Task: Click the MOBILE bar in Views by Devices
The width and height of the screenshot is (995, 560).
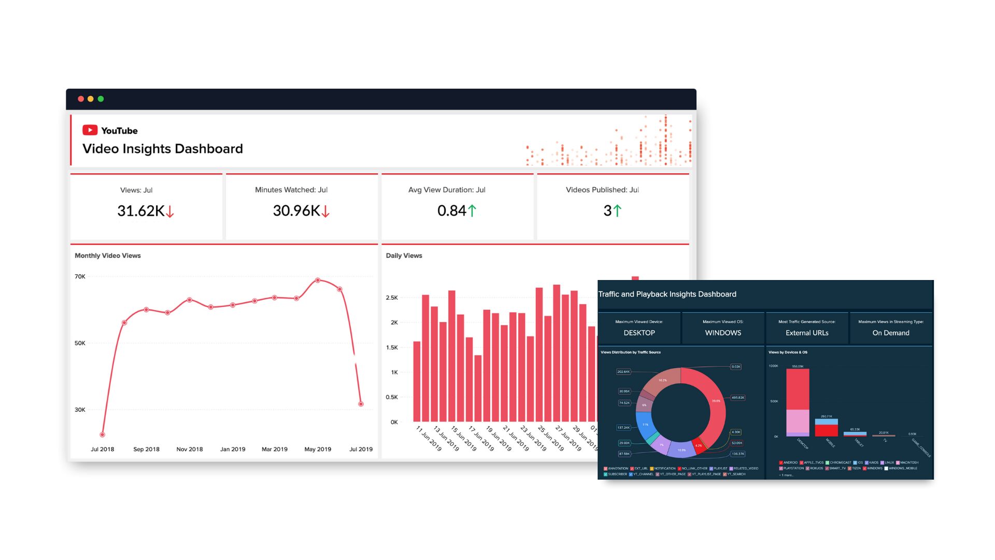Action: coord(826,427)
